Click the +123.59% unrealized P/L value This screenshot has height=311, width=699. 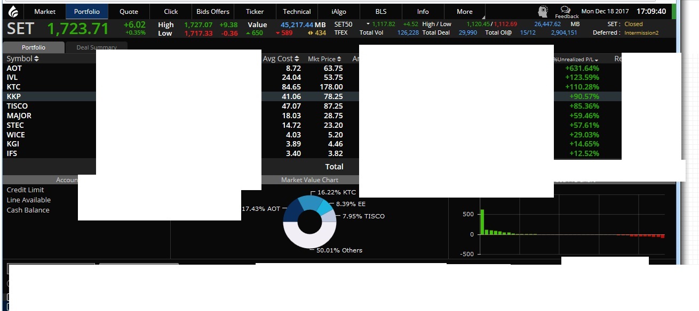pos(582,77)
